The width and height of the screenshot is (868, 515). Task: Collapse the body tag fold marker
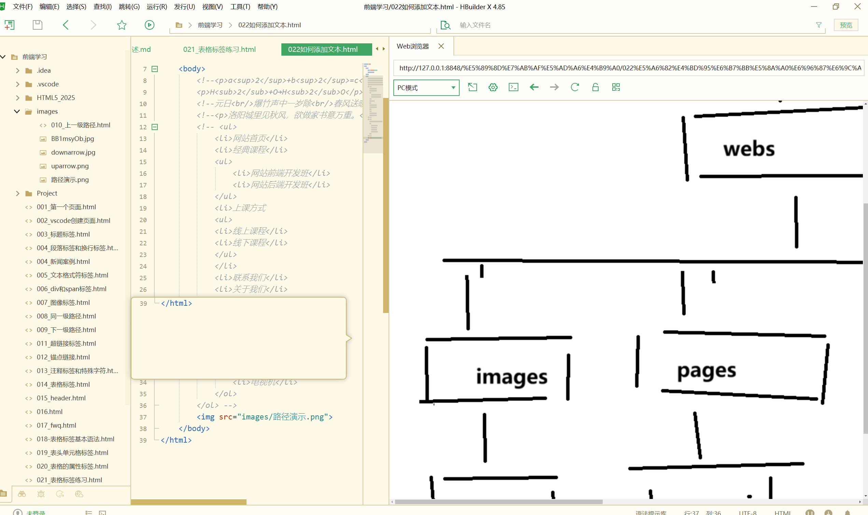[155, 69]
